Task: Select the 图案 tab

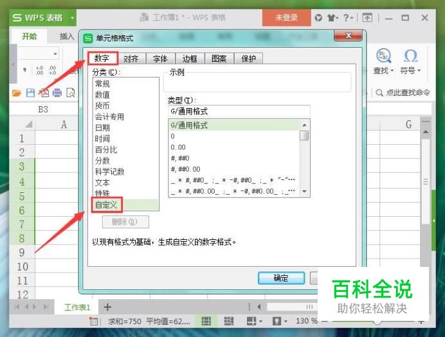Action: pyautogui.click(x=219, y=59)
